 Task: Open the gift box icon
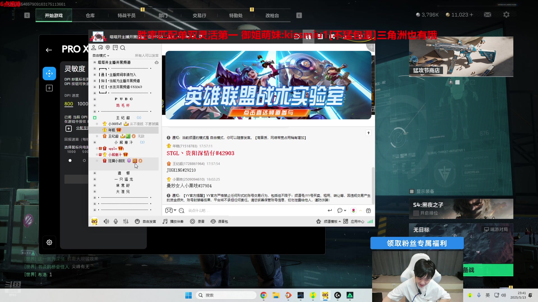[x=368, y=211]
